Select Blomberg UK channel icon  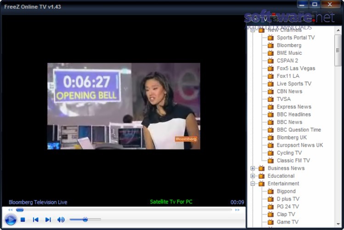(x=271, y=138)
